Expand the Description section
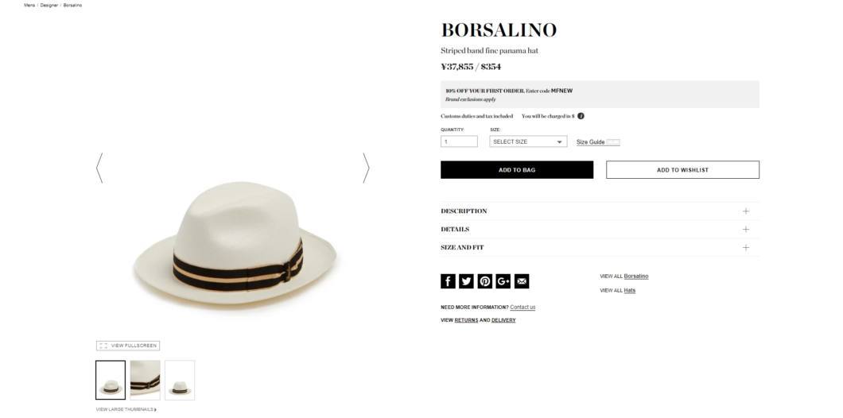 pos(600,211)
